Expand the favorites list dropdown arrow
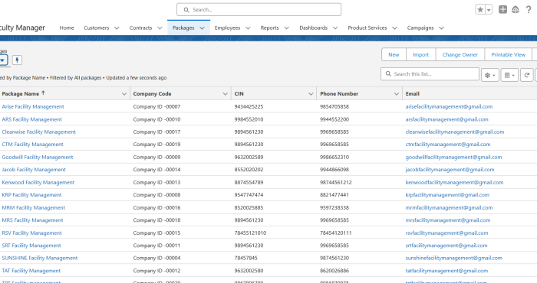 [489, 9]
